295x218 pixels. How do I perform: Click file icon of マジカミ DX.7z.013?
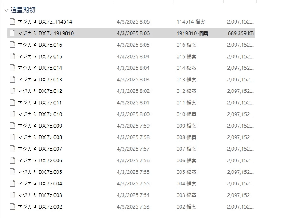point(12,79)
